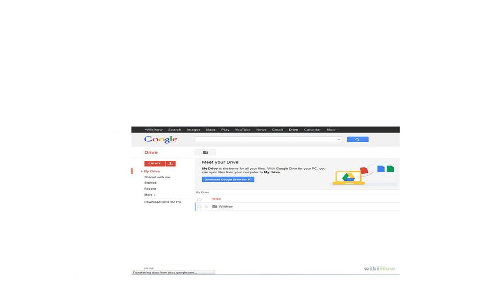Click the blue search magnifier button
500x281 pixels.
coord(357,139)
